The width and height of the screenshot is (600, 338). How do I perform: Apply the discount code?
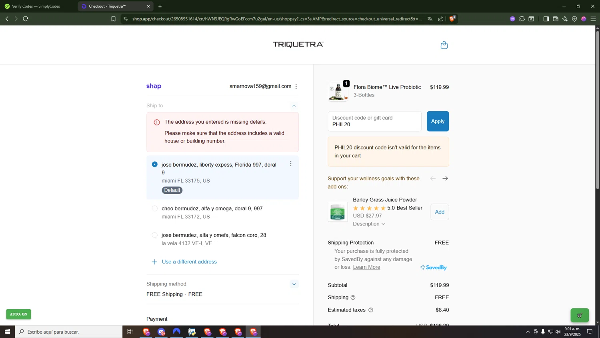point(438,121)
